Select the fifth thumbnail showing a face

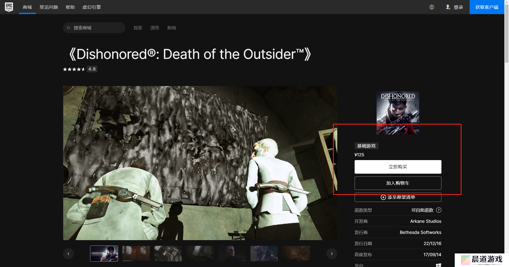tap(232, 253)
